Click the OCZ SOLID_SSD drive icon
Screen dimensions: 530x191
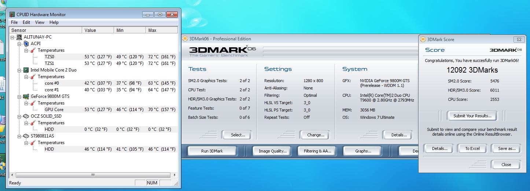point(26,116)
